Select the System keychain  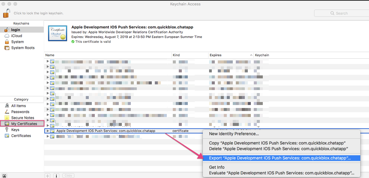click(x=22, y=42)
